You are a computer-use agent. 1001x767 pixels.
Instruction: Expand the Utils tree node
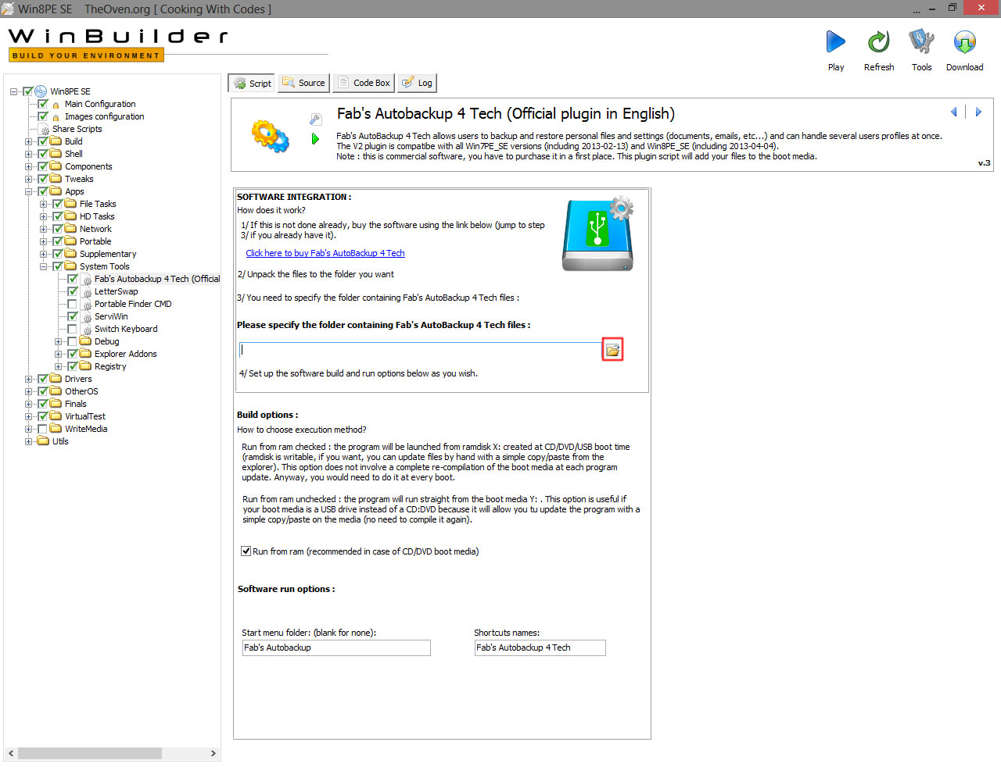click(29, 441)
